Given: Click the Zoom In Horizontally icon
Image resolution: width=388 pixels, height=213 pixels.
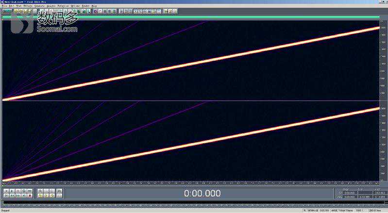Looking at the screenshot, I should click(x=40, y=191).
